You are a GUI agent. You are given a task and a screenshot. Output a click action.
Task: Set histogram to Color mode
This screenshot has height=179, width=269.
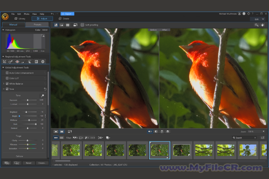coord(38,30)
